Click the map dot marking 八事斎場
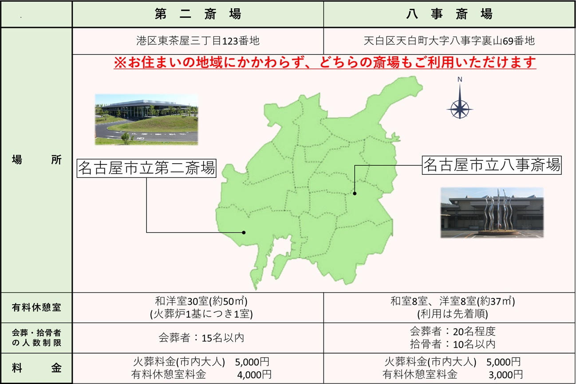The width and height of the screenshot is (576, 384). [x=355, y=193]
